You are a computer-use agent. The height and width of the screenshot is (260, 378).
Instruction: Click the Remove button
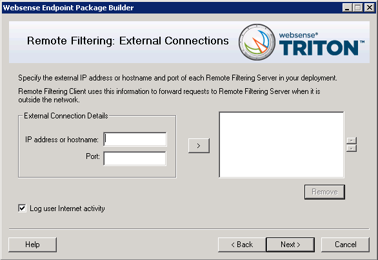(324, 192)
